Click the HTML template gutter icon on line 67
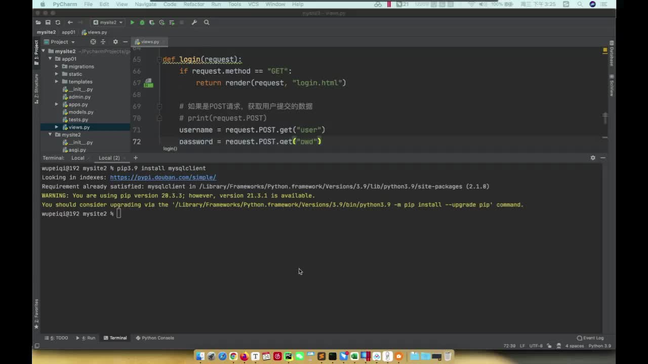The image size is (648, 364). click(x=148, y=83)
